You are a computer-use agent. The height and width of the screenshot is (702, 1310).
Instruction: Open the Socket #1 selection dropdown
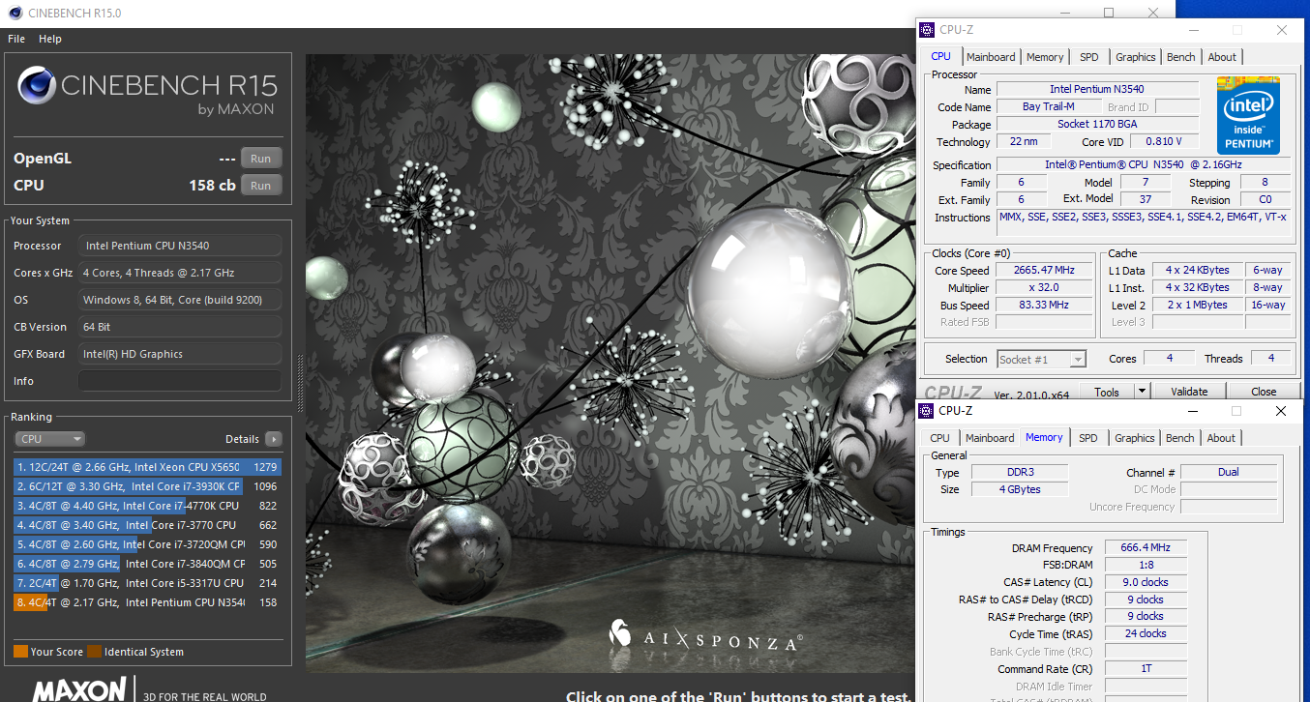click(1041, 359)
